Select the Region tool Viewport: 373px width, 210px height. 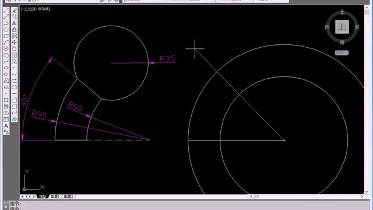[x=6, y=113]
